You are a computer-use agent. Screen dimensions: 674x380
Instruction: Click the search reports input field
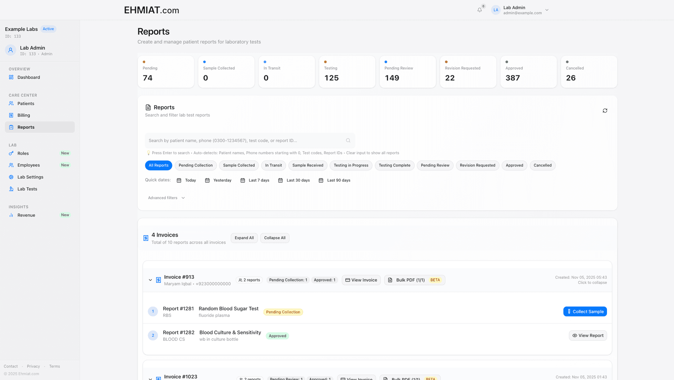point(250,141)
